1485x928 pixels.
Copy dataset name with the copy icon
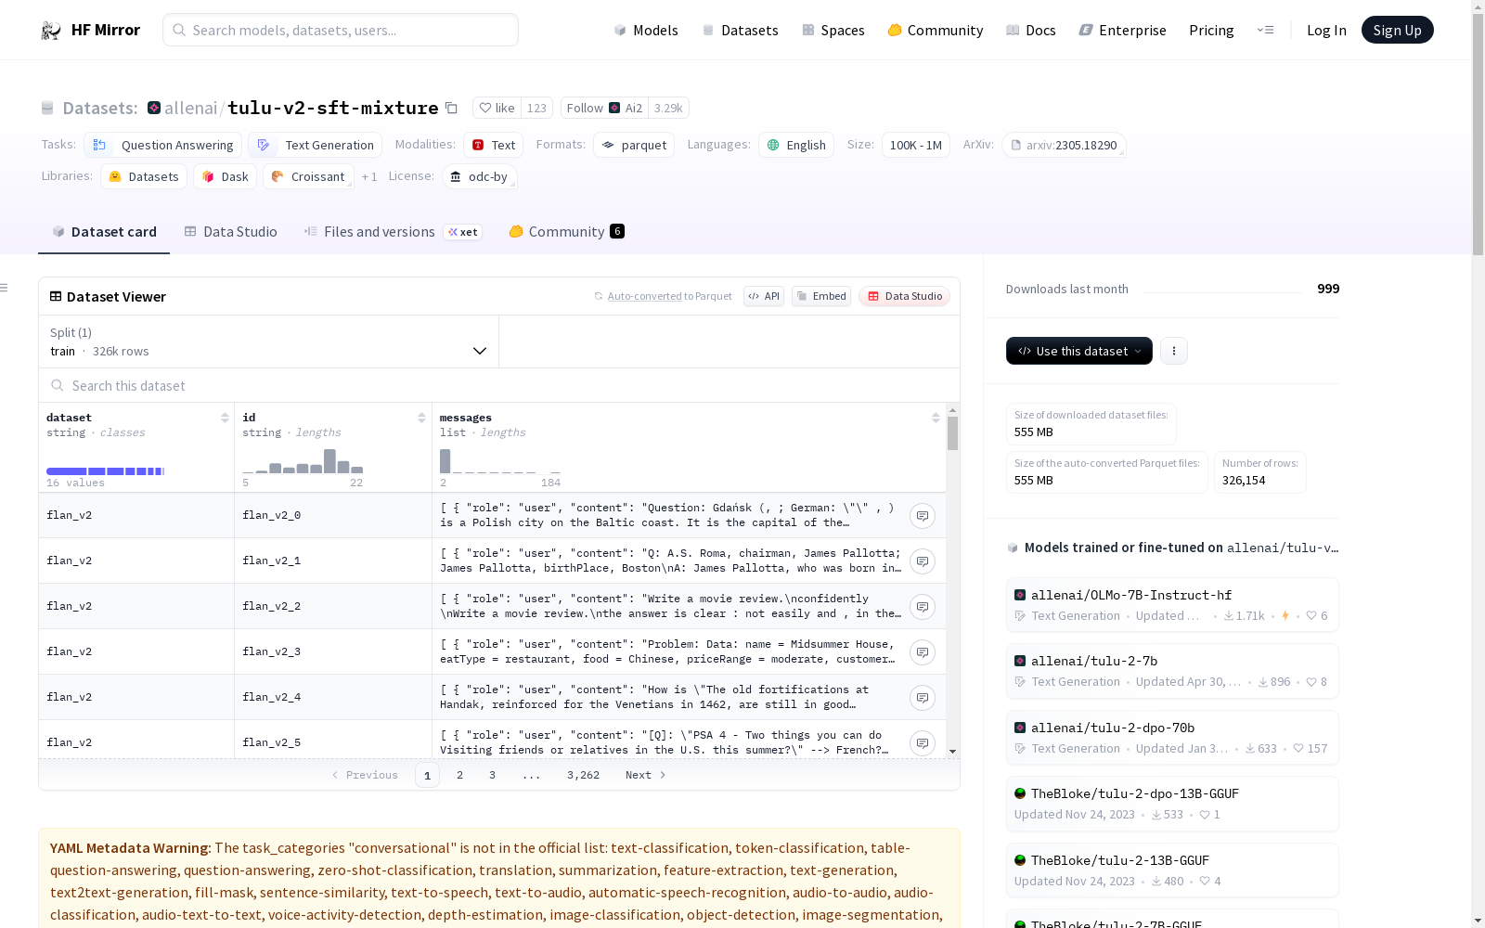[451, 108]
